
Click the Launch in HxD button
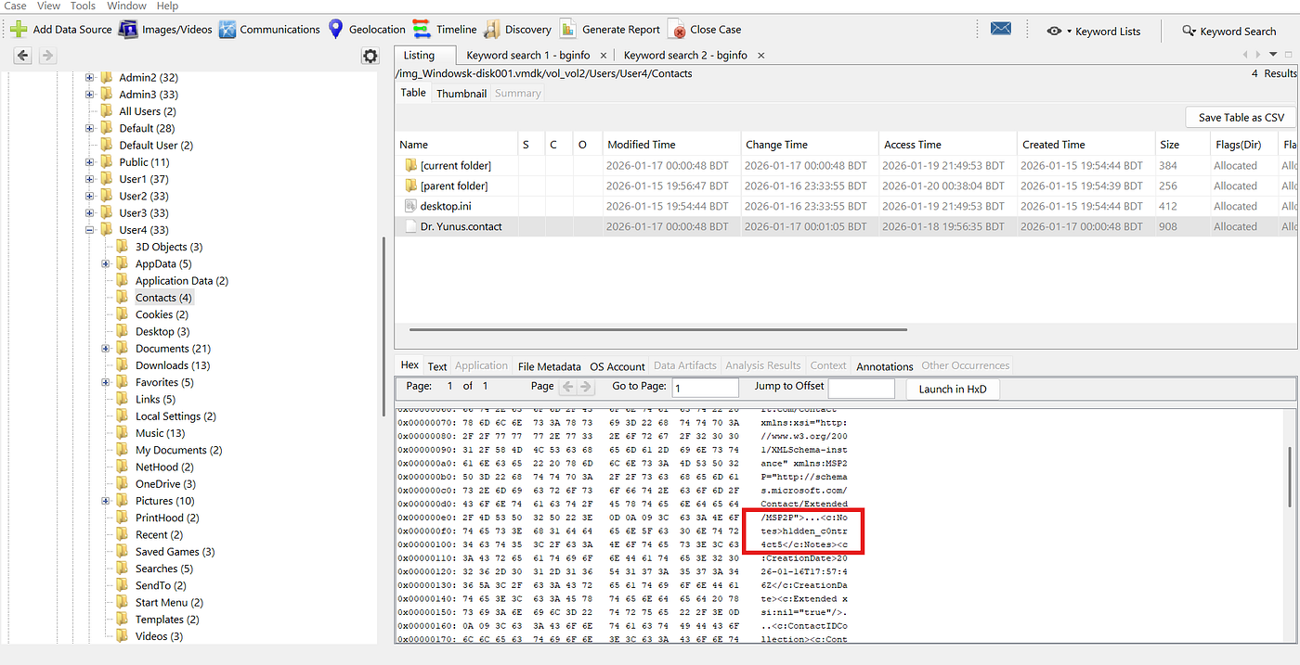[953, 390]
